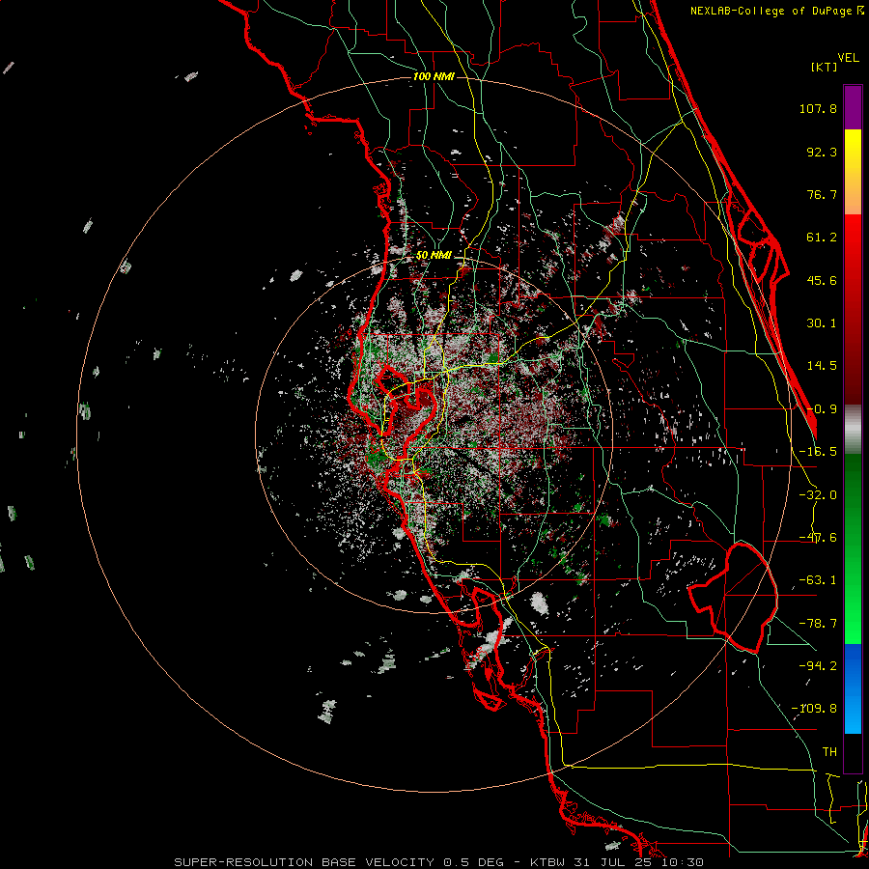This screenshot has height=869, width=869.
Task: Select the -78.7 velocity scale value
Action: [818, 624]
